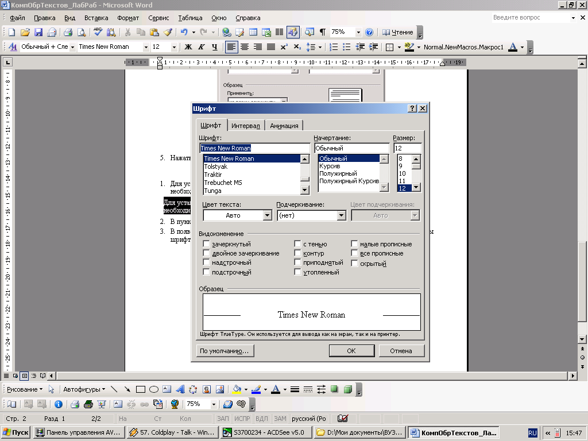Open the Таблица menu
The height and width of the screenshot is (441, 588).
tap(190, 18)
